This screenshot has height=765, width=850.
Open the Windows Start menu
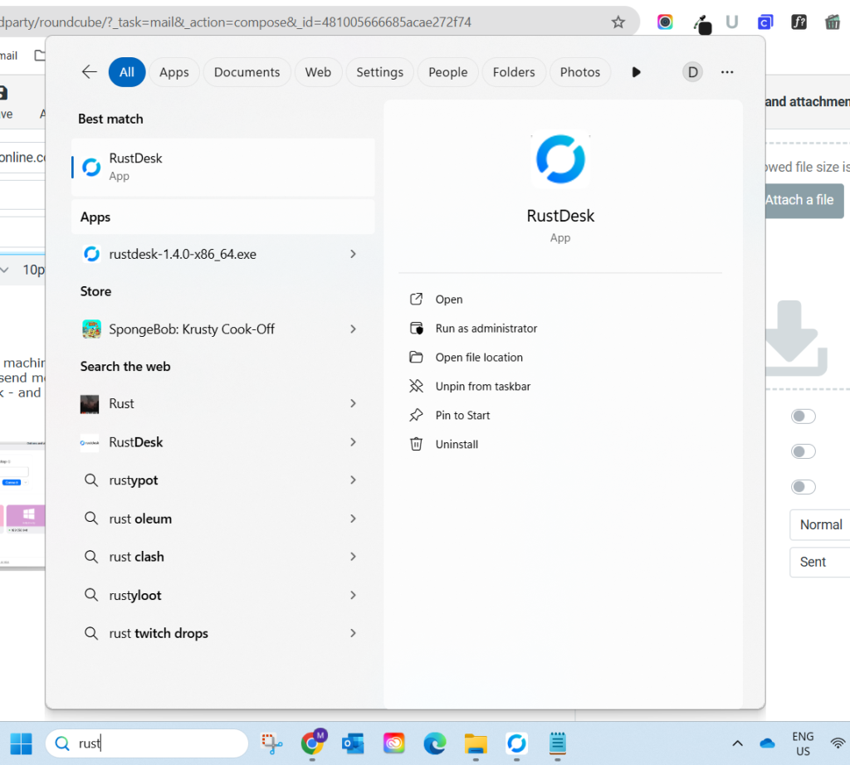21,743
